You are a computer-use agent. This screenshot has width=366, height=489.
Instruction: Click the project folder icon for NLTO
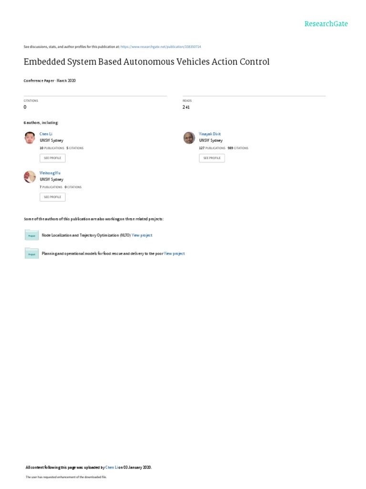32,235
